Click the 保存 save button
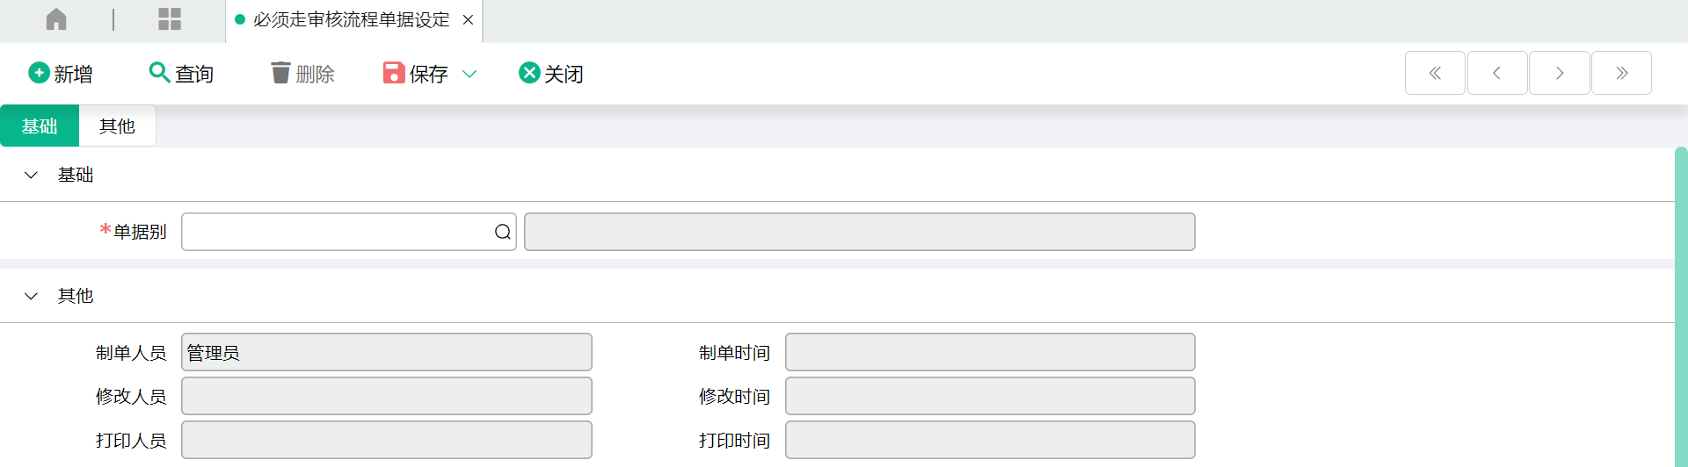 416,74
